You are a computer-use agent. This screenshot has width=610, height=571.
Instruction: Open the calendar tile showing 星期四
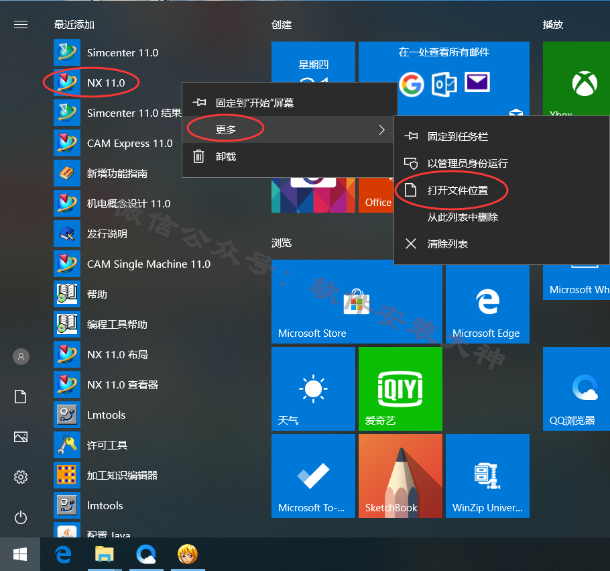pyautogui.click(x=313, y=62)
